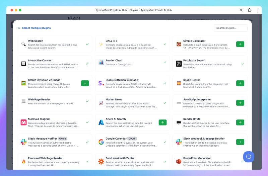
Task: Click the Perplexity Search plugin title
Action: (194, 61)
